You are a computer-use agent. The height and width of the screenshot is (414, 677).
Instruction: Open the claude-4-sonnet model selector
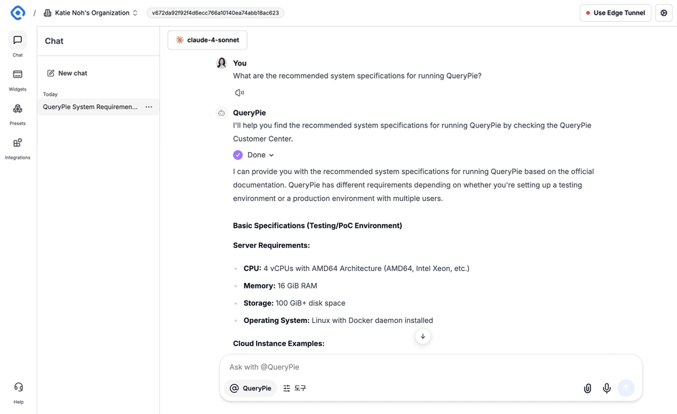tap(208, 40)
